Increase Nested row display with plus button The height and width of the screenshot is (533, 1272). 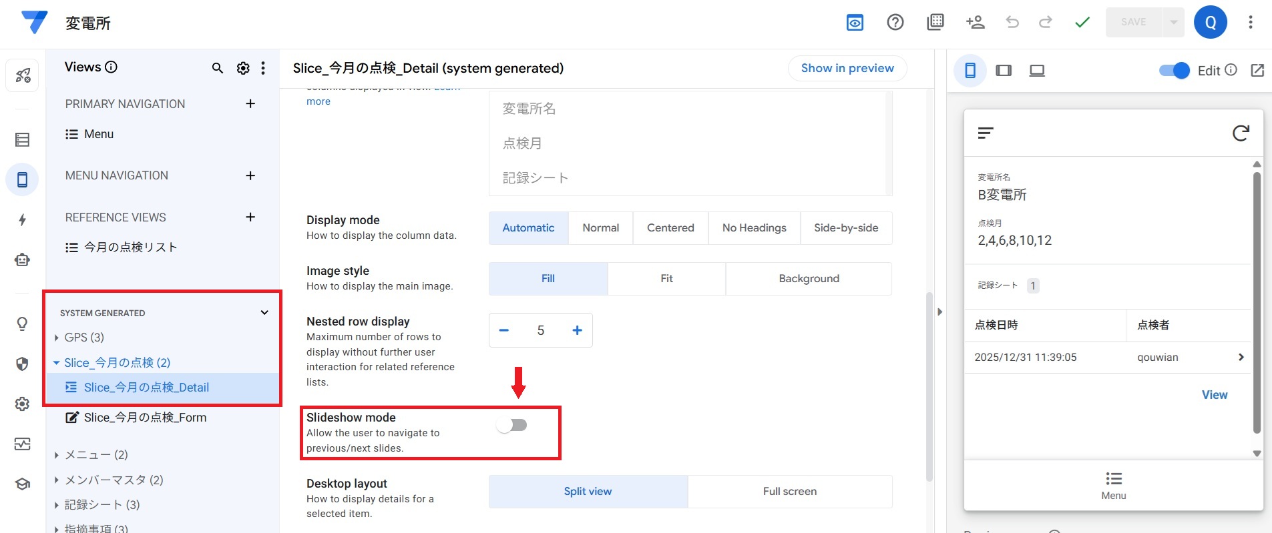(577, 330)
